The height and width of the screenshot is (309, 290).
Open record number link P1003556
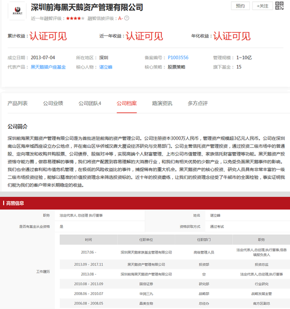tap(178, 57)
